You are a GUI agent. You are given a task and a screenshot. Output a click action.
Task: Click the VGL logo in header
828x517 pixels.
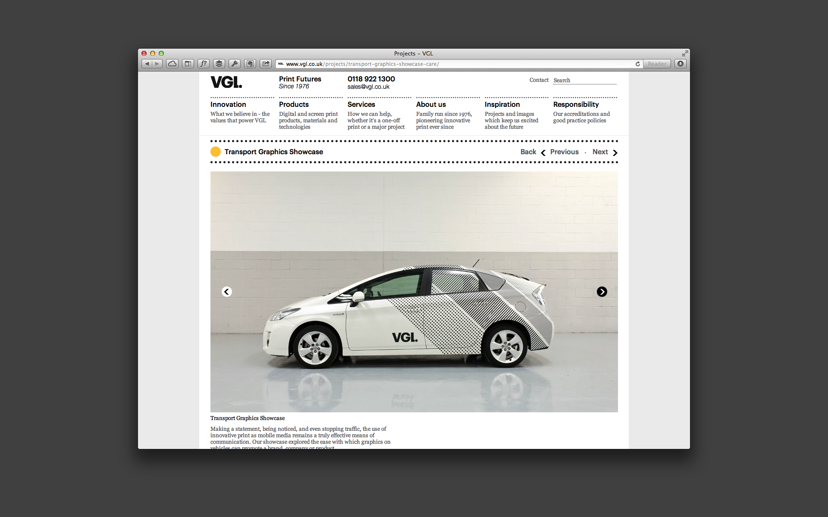tap(226, 82)
